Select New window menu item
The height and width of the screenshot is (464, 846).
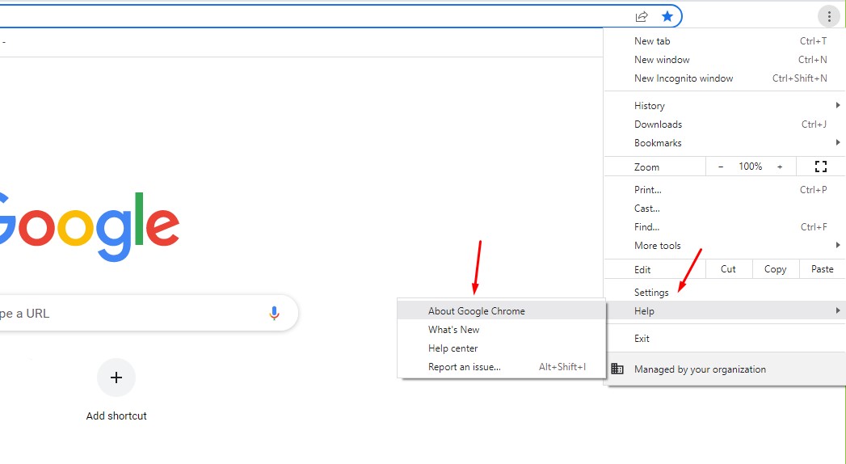725,60
